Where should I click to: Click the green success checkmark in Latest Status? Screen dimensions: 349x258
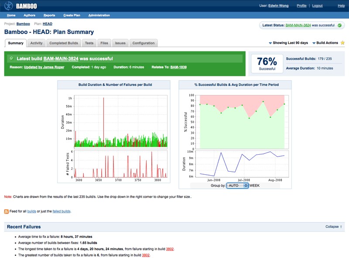pos(339,25)
